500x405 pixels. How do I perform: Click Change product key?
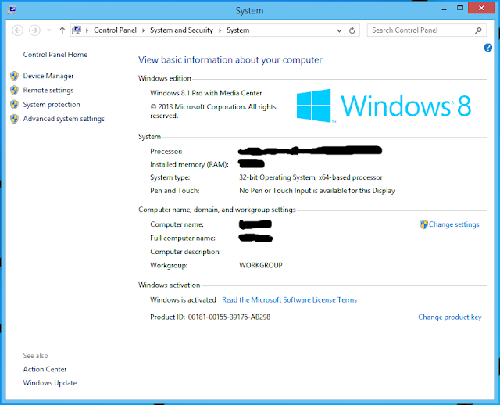(450, 317)
